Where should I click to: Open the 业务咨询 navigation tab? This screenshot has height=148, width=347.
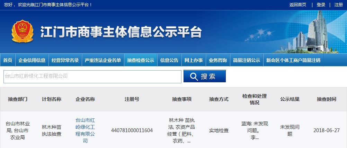coord(218,60)
